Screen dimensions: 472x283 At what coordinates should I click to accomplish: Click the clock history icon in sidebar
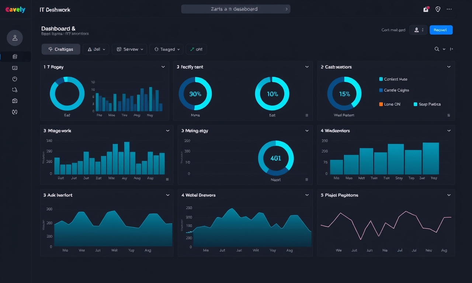tap(15, 79)
